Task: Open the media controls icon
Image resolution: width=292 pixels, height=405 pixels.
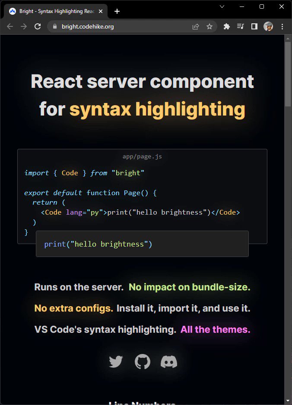Action: click(241, 26)
